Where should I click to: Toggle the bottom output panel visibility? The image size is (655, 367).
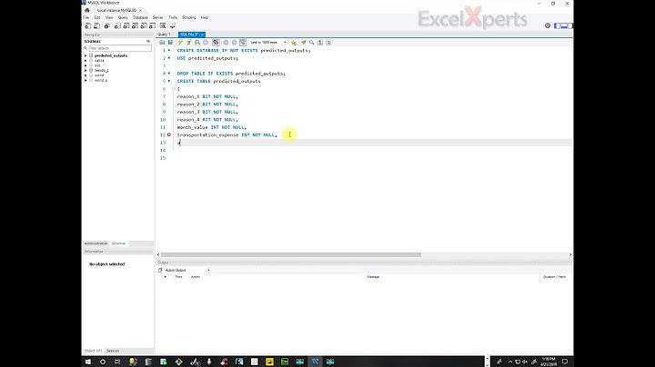coord(564,25)
